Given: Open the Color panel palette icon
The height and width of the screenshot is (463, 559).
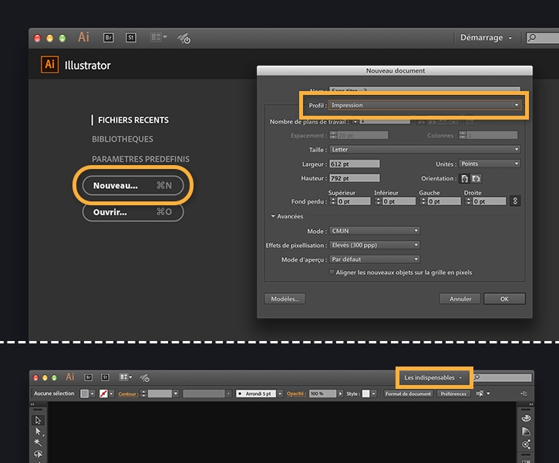Looking at the screenshot, I should (526, 418).
